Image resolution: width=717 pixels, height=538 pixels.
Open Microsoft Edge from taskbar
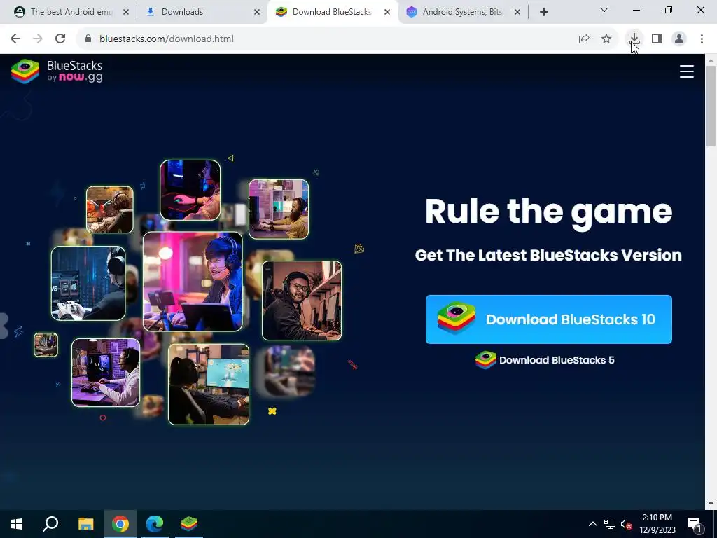[x=155, y=524]
